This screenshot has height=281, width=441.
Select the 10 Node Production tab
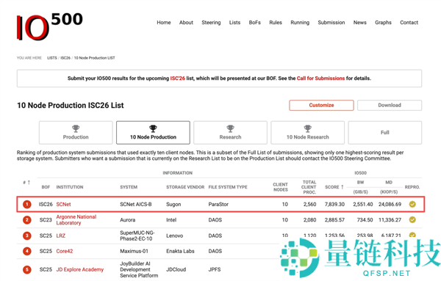coord(153,133)
